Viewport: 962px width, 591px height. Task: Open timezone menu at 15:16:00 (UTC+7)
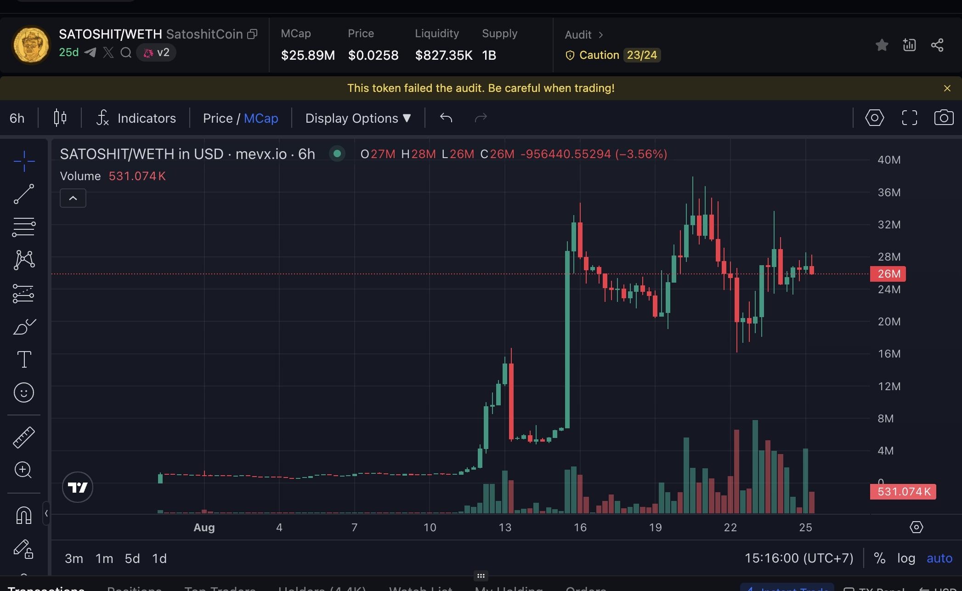tap(799, 558)
